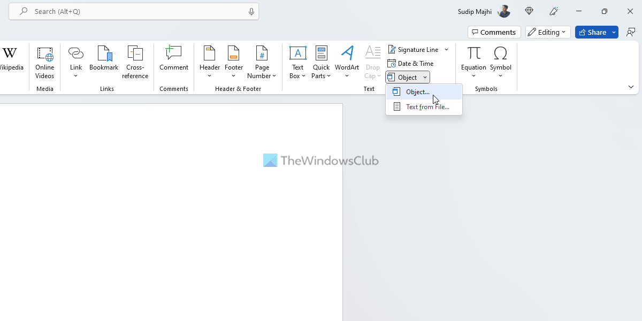Choose Text from File in the menu
642x321 pixels.
pyautogui.click(x=427, y=106)
